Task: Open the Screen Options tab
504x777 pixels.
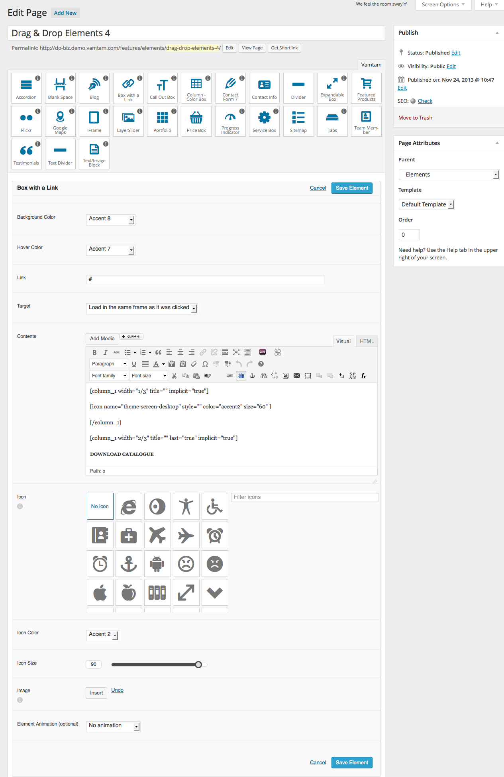Action: coord(443,5)
